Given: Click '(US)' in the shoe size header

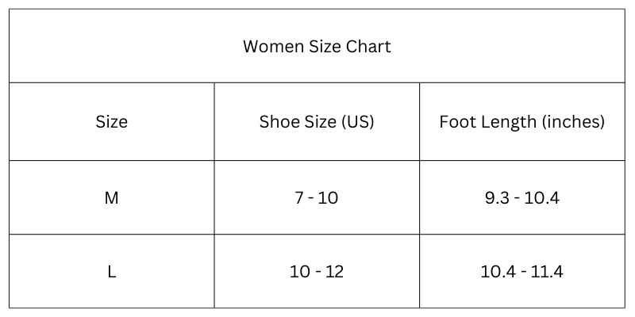Looking at the screenshot, I should coord(357,122).
